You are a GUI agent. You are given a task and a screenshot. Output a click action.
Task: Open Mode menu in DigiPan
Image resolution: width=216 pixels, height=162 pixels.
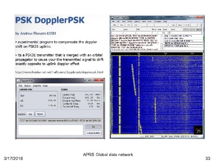click(130, 22)
